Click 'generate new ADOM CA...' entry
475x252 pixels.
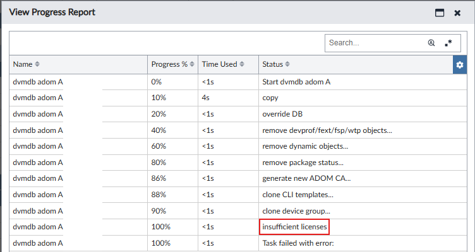click(x=306, y=178)
